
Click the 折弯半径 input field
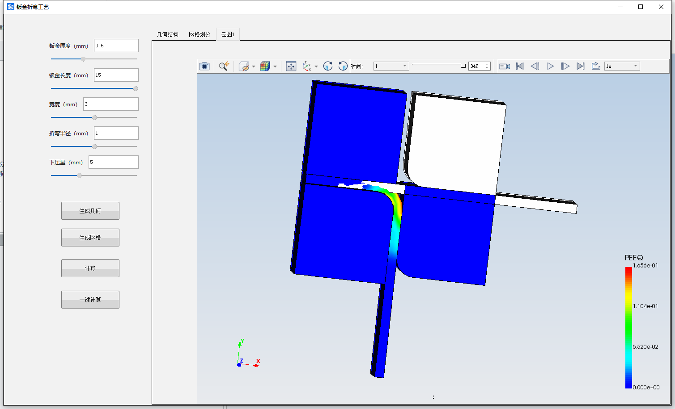[x=116, y=133]
